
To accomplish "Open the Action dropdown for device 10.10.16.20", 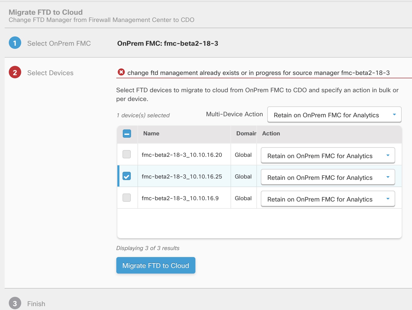I will pyautogui.click(x=328, y=155).
